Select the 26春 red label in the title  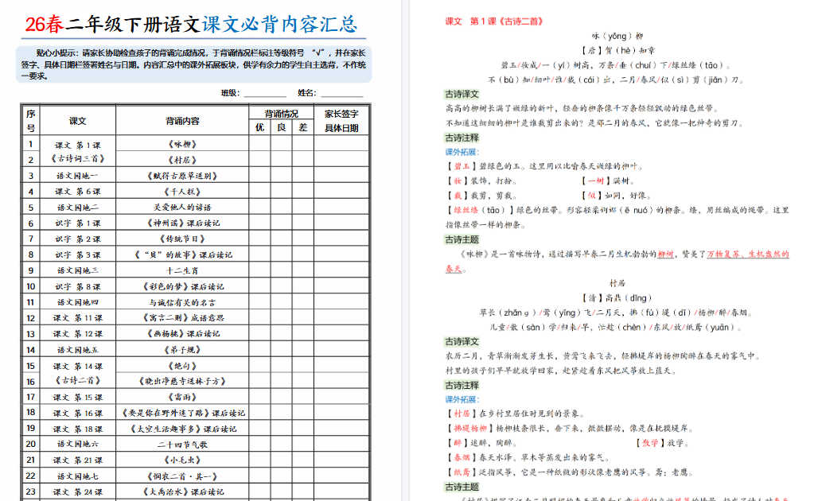39,24
